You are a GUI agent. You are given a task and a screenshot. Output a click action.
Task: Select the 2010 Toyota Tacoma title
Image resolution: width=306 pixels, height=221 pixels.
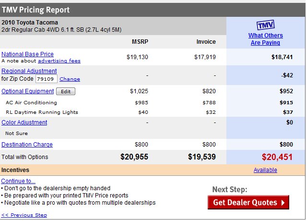click(x=30, y=23)
